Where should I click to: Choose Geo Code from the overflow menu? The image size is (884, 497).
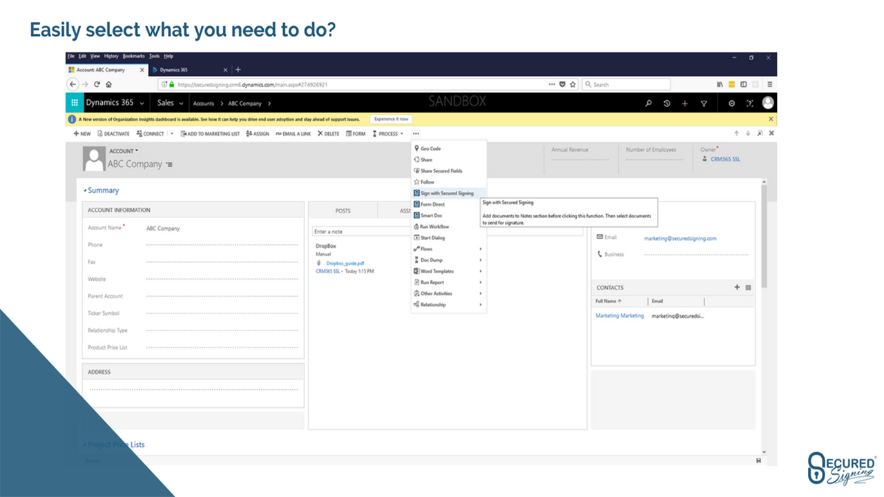pos(449,148)
